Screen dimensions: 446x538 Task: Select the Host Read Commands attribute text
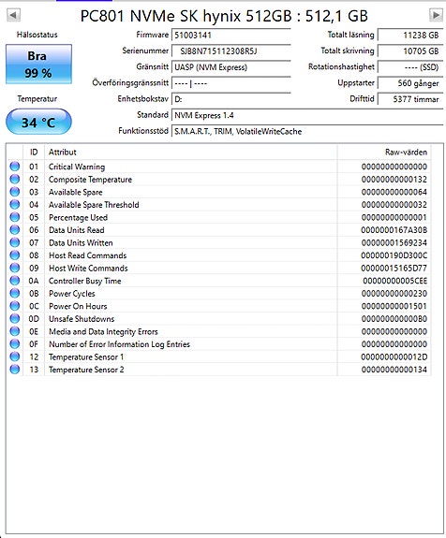click(88, 255)
